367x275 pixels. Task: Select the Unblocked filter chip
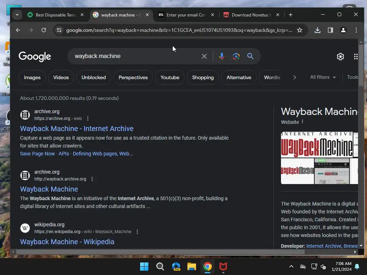click(x=94, y=77)
